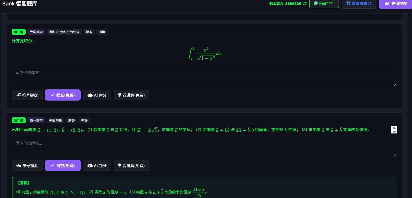Image resolution: width=412 pixels, height=198 pixels.
Task: Click the Bank 智能题库 logo title
Action: click(20, 4)
